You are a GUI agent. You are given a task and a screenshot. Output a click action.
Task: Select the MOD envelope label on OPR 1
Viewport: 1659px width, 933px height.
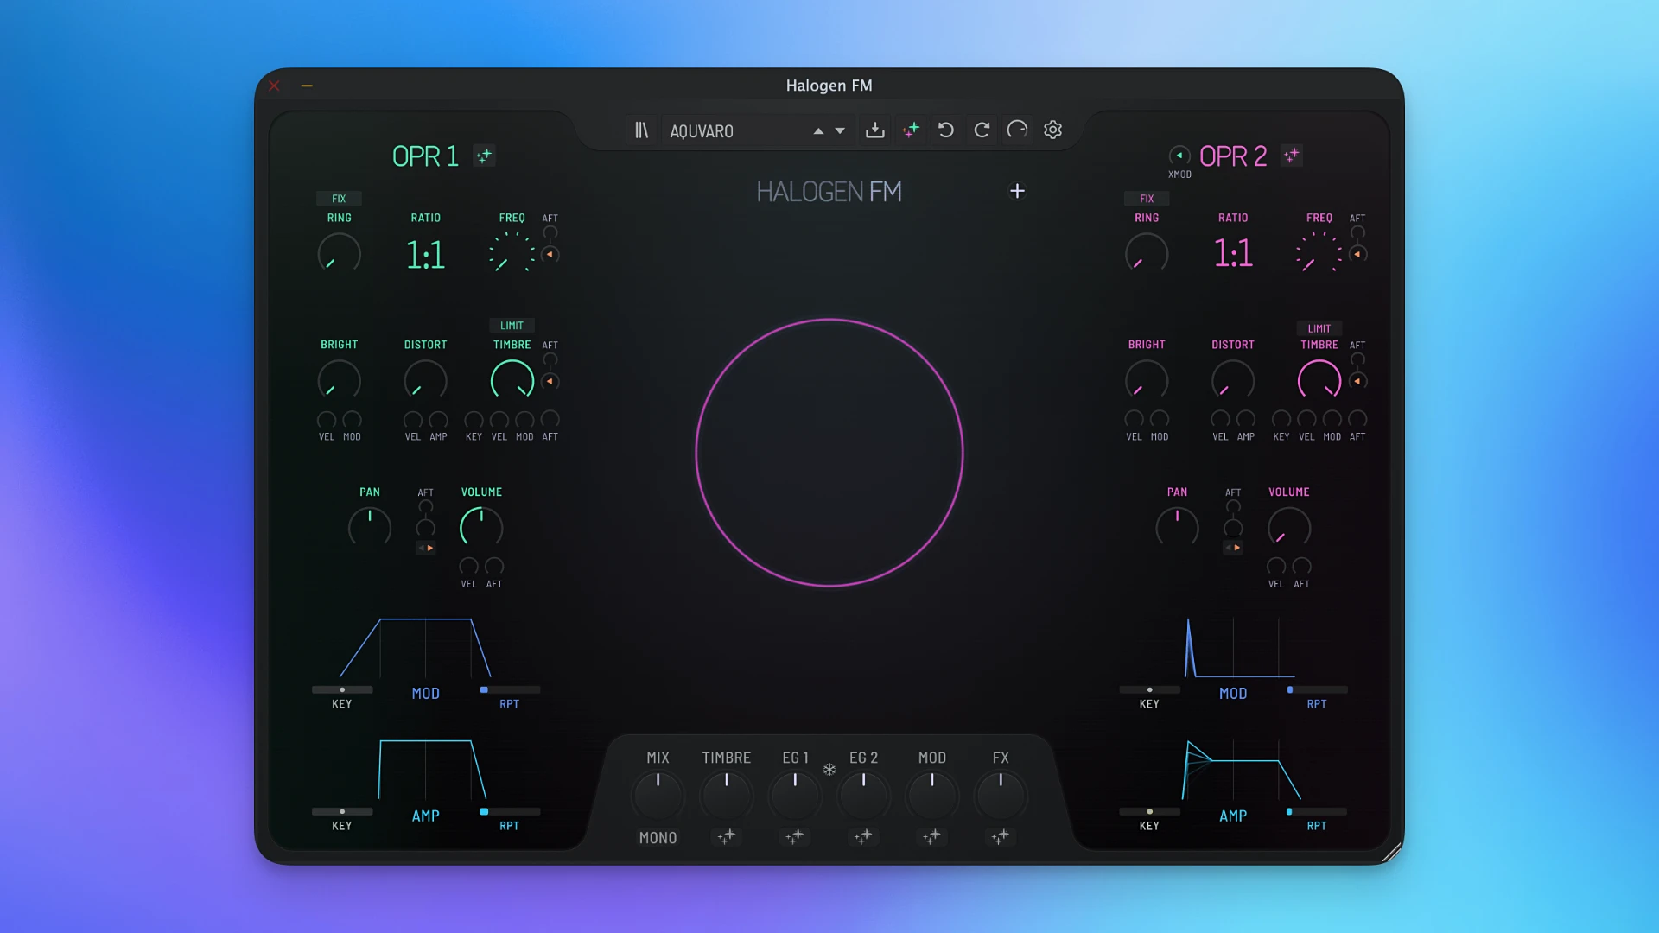(425, 694)
